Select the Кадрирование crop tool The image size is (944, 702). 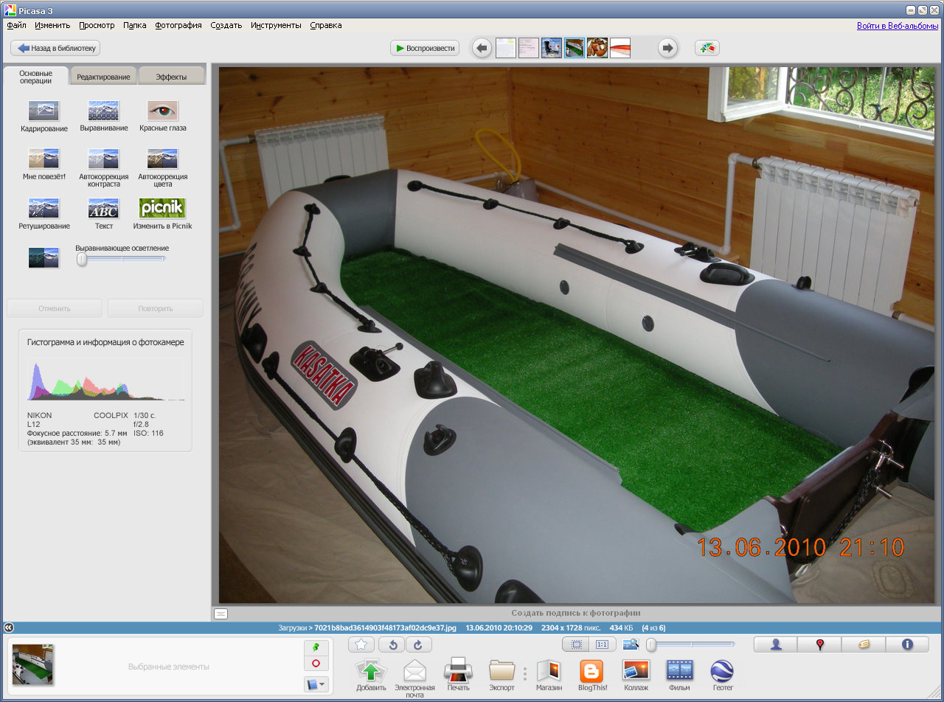tap(44, 111)
